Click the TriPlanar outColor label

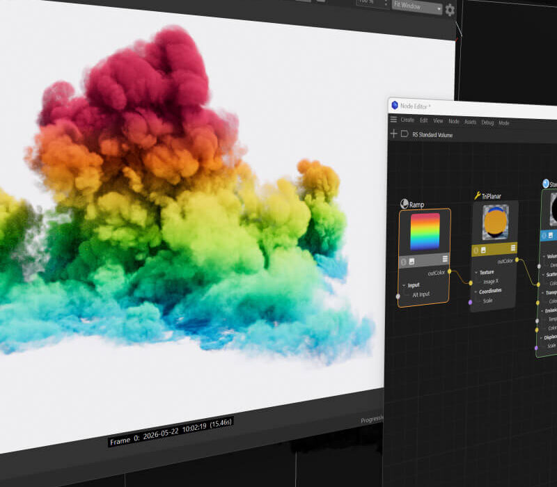pos(505,262)
